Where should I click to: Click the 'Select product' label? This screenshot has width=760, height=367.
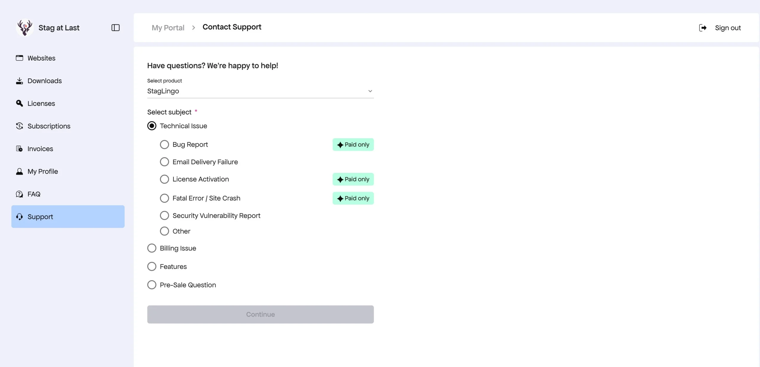(x=164, y=80)
